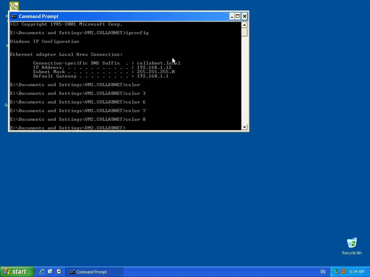Open Command Prompt window system menu icon
The width and height of the screenshot is (370, 277).
[x=14, y=16]
